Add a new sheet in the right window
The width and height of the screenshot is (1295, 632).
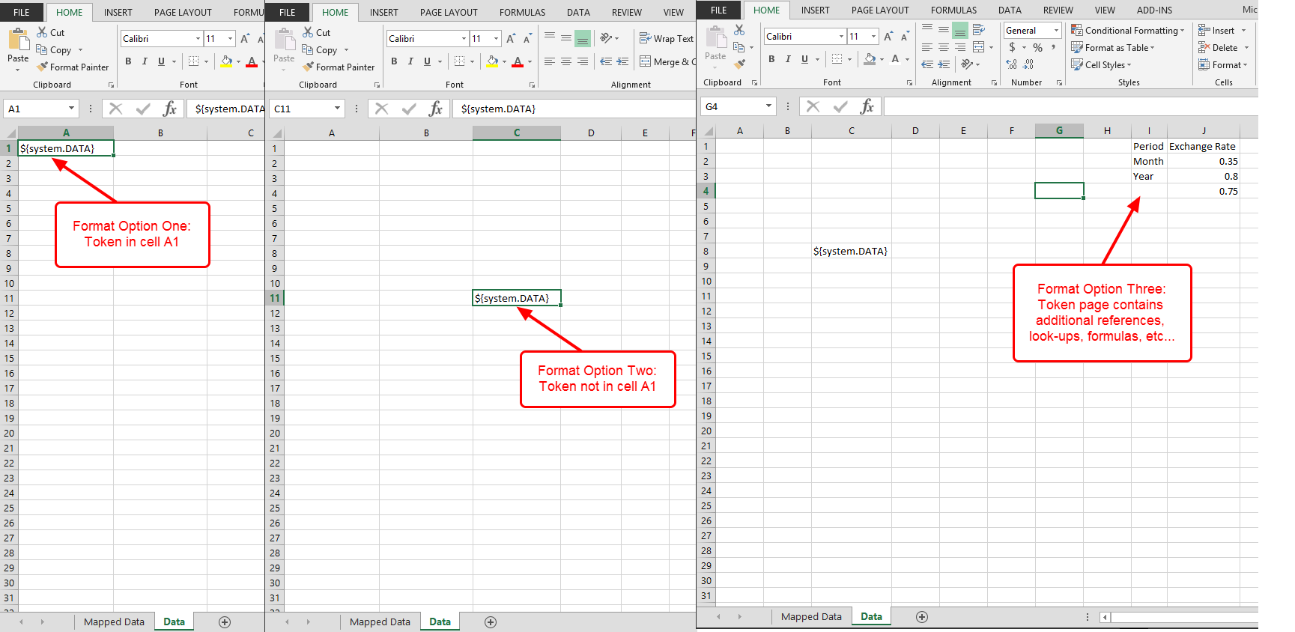pos(922,617)
